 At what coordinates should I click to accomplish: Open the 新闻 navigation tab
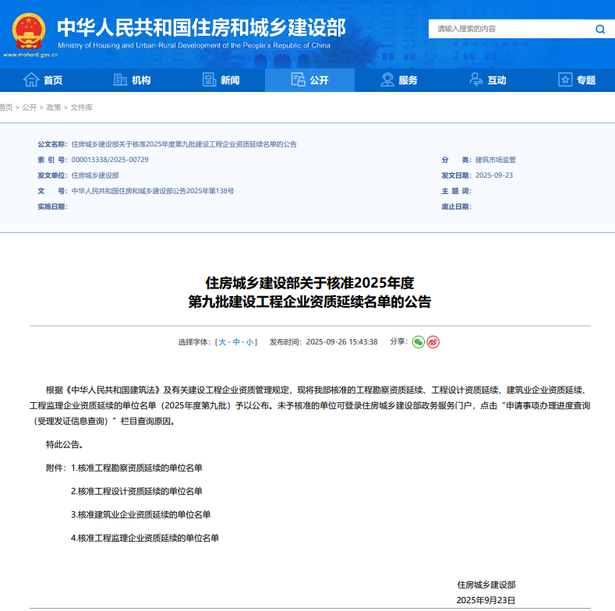pos(221,80)
